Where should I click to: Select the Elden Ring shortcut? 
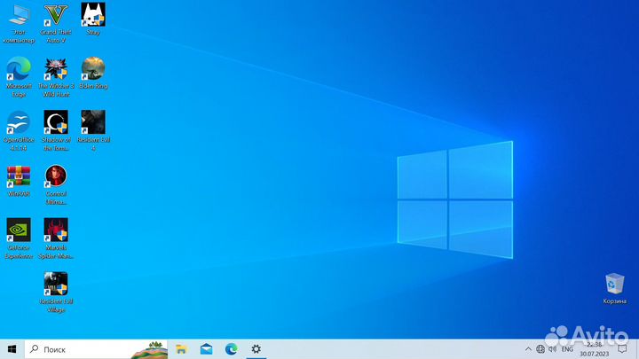pyautogui.click(x=93, y=73)
